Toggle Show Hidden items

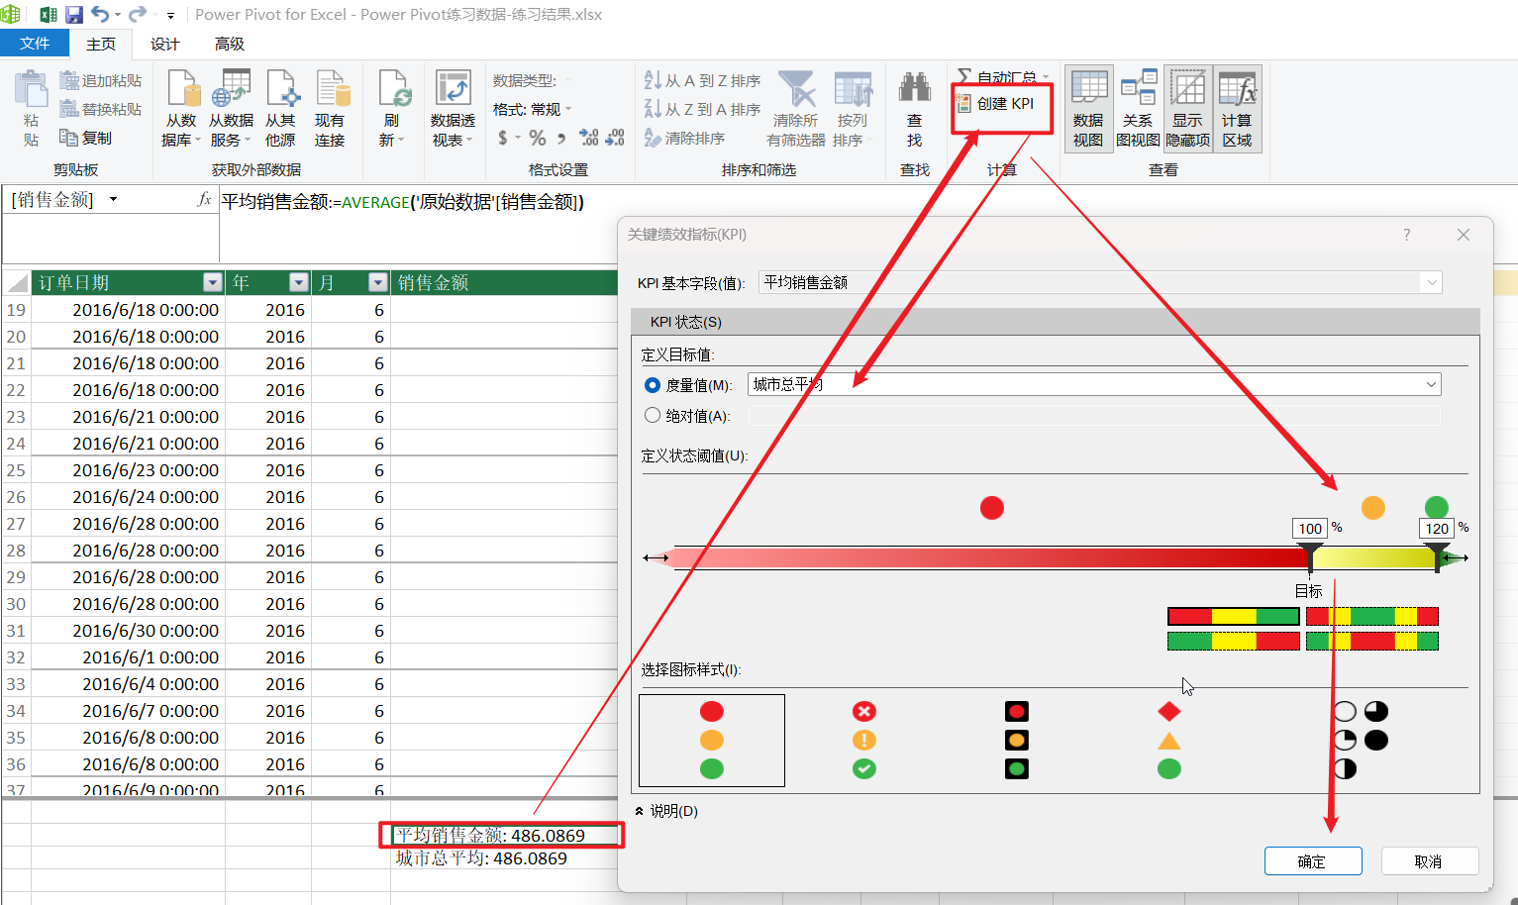click(x=1187, y=102)
